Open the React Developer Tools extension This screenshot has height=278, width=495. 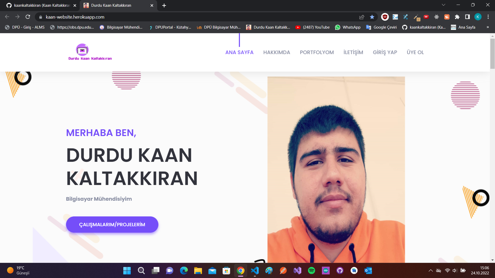tap(436, 17)
